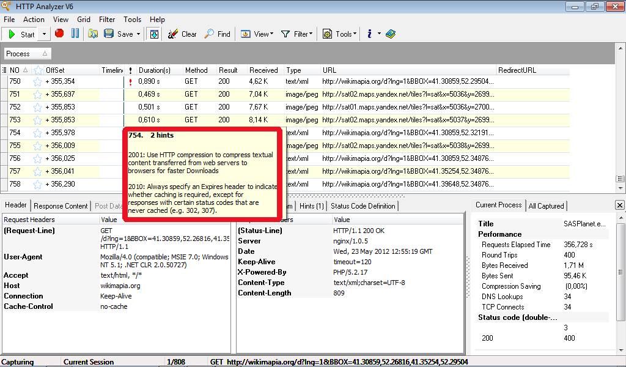The image size is (626, 367).
Task: Pause capturing with the blue pause icon
Action: [75, 34]
